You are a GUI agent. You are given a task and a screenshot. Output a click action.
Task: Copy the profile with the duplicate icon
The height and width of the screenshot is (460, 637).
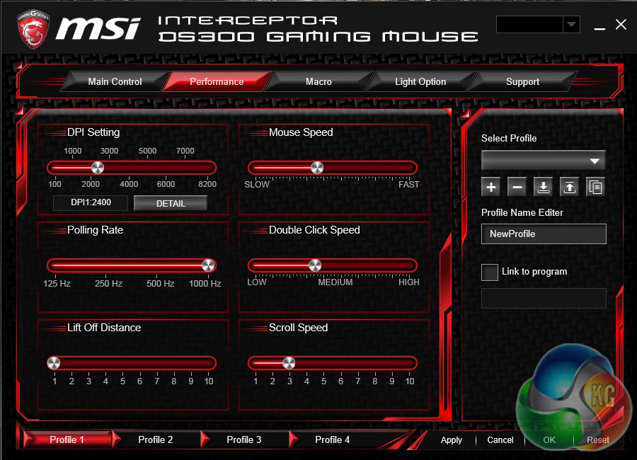[x=595, y=188]
